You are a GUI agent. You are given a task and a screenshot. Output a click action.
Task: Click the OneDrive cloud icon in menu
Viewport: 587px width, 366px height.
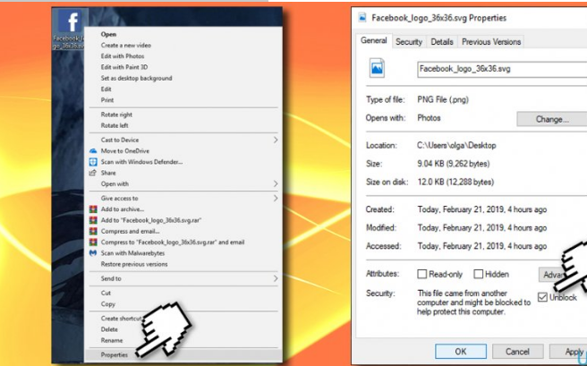tap(93, 151)
